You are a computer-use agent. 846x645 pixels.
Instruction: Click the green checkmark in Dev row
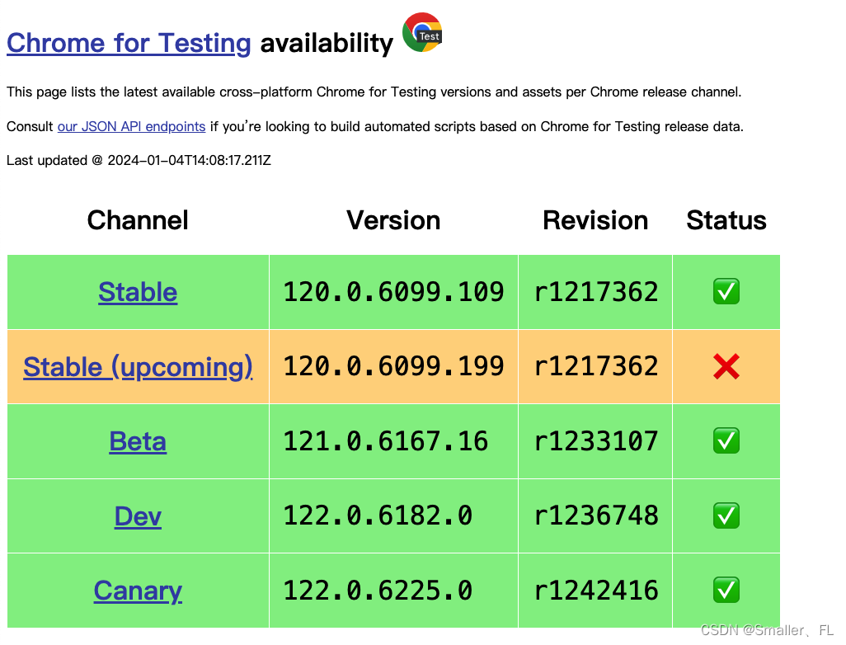(726, 516)
